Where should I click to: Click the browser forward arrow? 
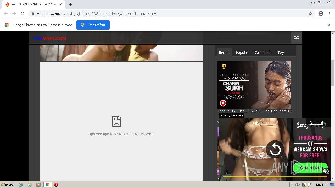point(14,14)
